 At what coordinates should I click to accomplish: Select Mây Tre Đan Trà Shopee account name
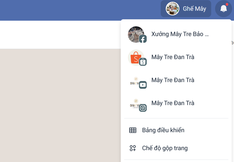click(x=173, y=57)
